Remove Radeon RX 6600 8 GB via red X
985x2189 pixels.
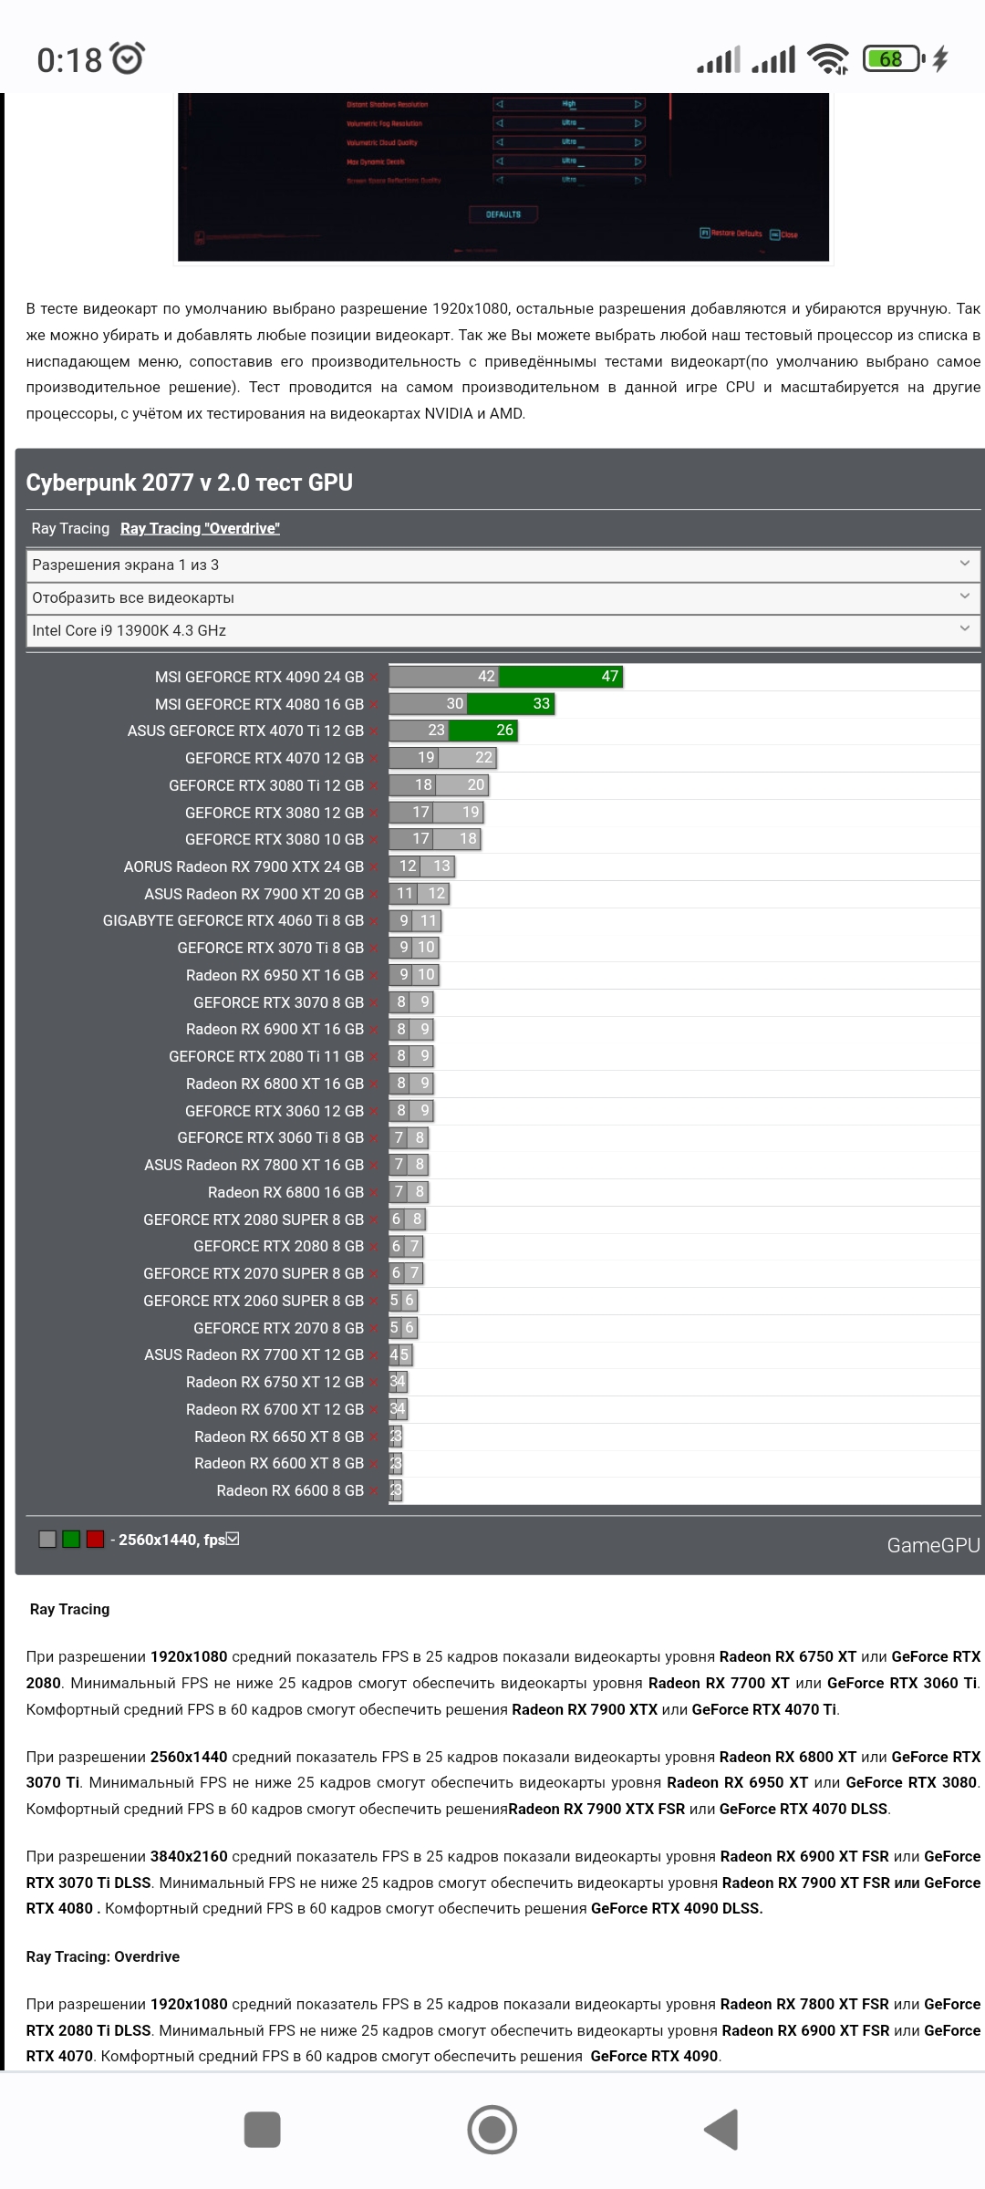tap(374, 1491)
